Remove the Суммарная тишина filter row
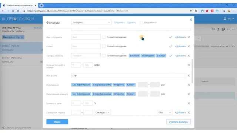 (x=189, y=112)
